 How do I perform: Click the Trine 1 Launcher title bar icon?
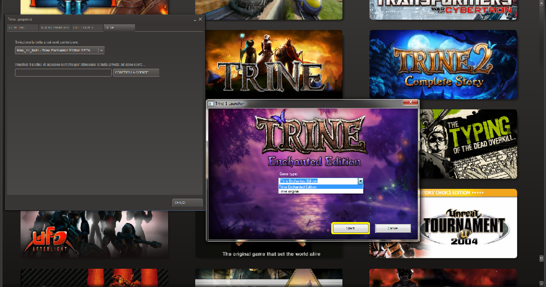(x=211, y=103)
